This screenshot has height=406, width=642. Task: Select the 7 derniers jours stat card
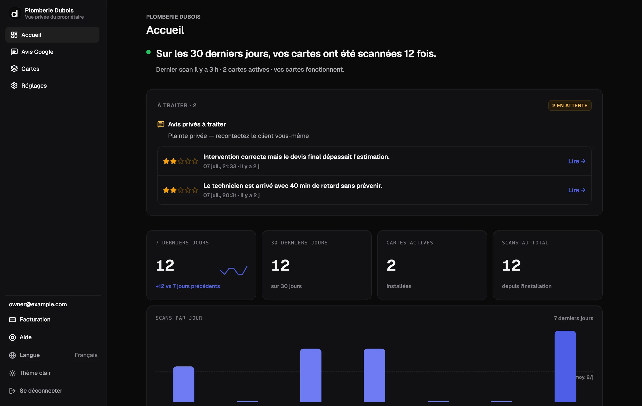click(201, 265)
